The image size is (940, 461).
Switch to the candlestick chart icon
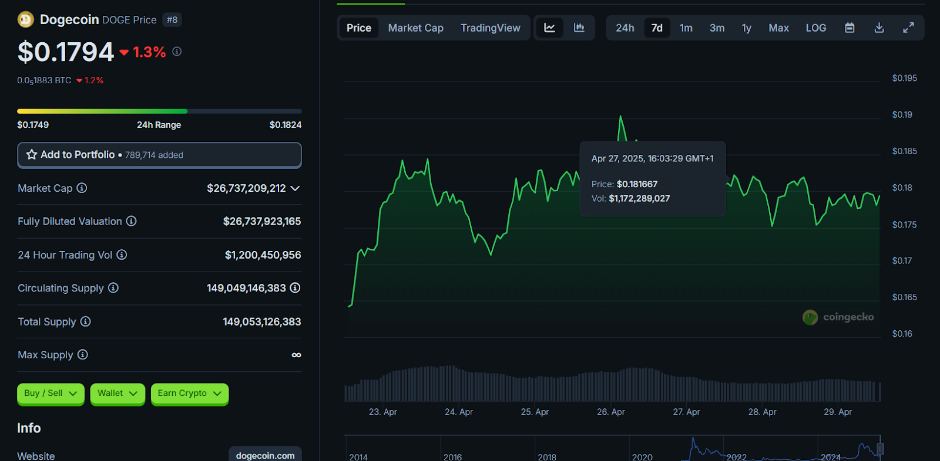click(x=579, y=28)
